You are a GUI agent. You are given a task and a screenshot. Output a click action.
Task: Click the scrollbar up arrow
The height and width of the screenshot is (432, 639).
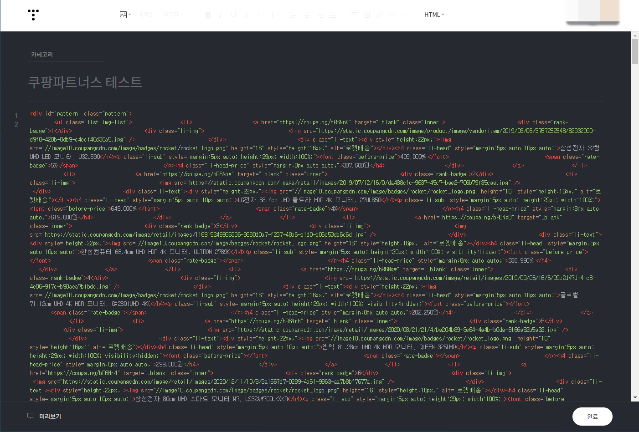coord(635,35)
